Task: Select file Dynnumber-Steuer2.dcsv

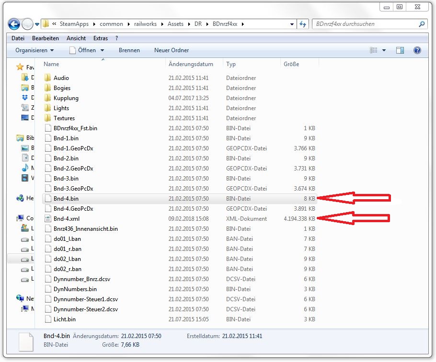Action: (x=86, y=309)
